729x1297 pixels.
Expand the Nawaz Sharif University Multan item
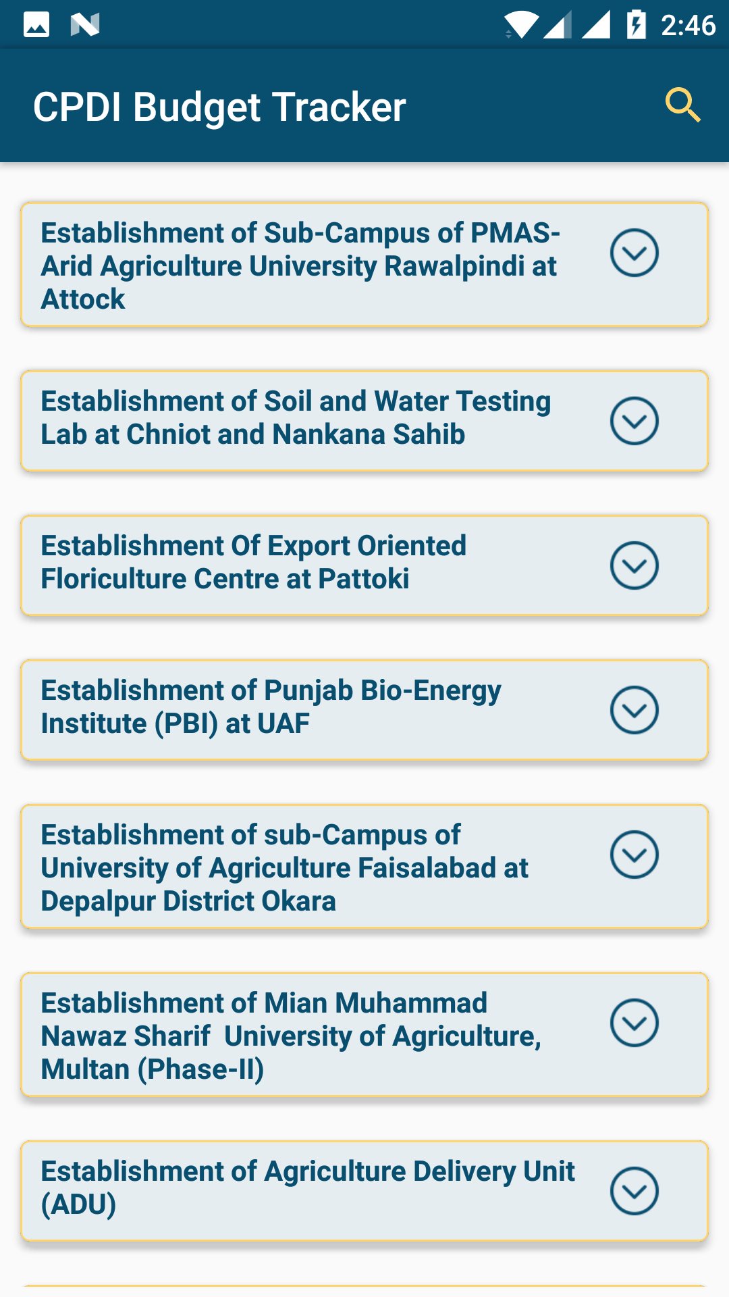[x=634, y=1023]
